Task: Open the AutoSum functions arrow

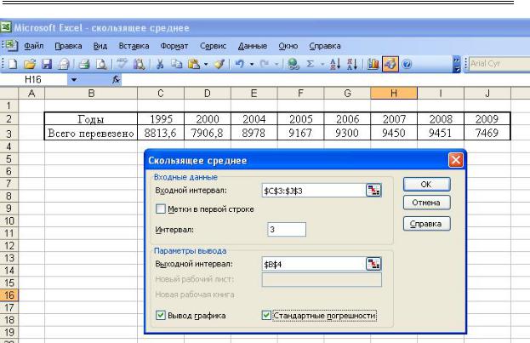Action: point(322,64)
